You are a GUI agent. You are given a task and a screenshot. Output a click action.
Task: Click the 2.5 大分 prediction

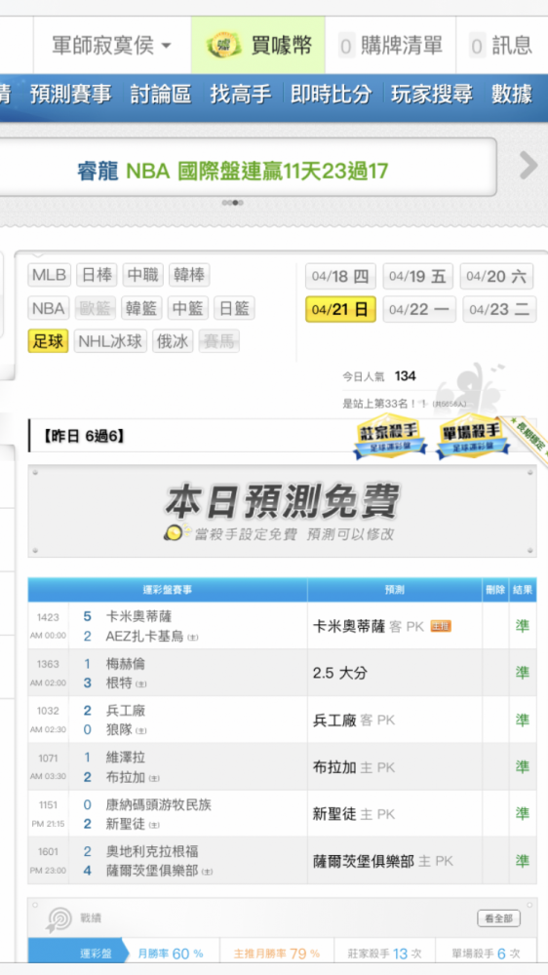339,673
